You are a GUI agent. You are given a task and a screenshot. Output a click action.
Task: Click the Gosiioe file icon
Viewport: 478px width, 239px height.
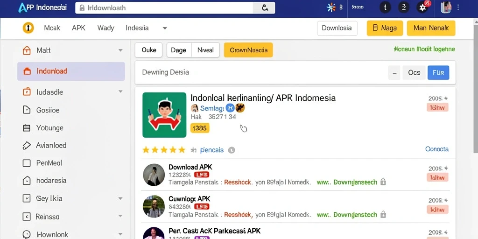pyautogui.click(x=27, y=110)
